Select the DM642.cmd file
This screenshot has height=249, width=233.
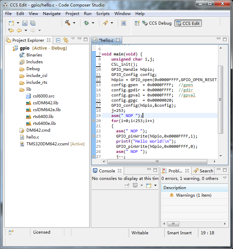[x=38, y=130]
